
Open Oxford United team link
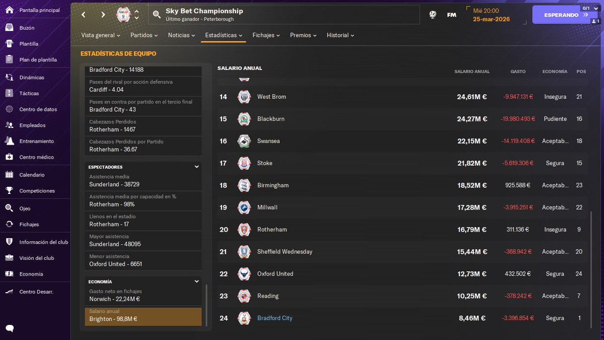coord(275,274)
